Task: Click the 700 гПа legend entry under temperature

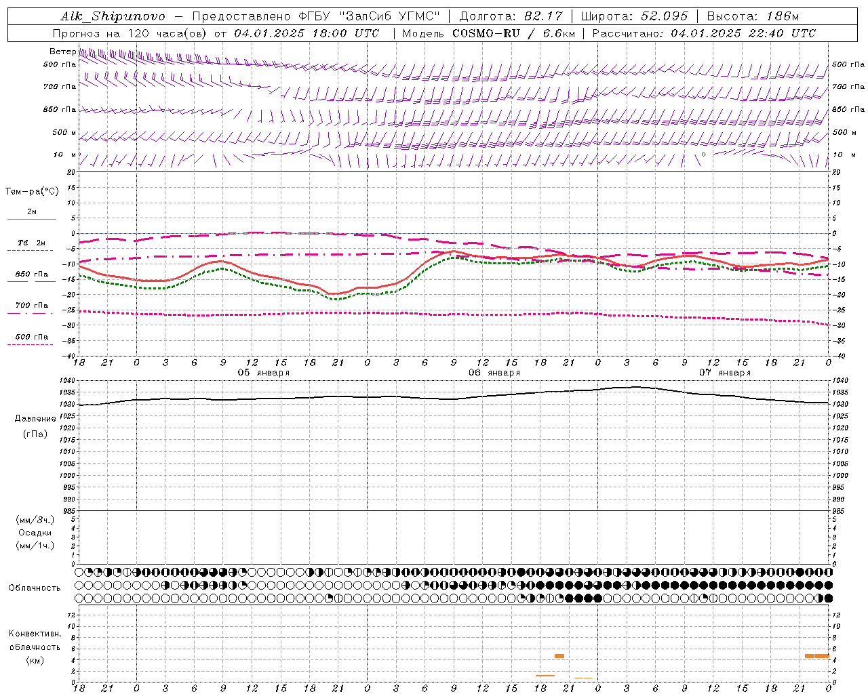Action: tap(32, 306)
